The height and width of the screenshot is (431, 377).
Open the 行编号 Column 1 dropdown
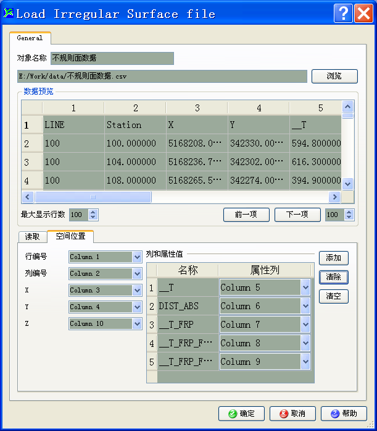click(137, 257)
